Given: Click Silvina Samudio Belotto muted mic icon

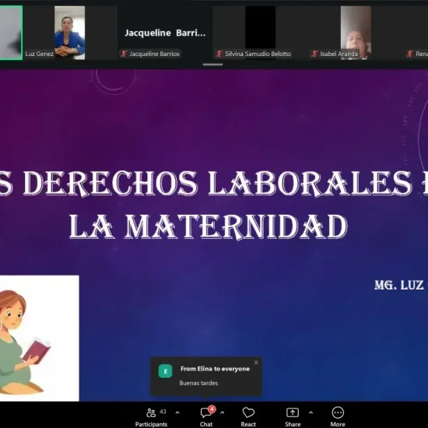Looking at the screenshot, I should click(x=219, y=54).
